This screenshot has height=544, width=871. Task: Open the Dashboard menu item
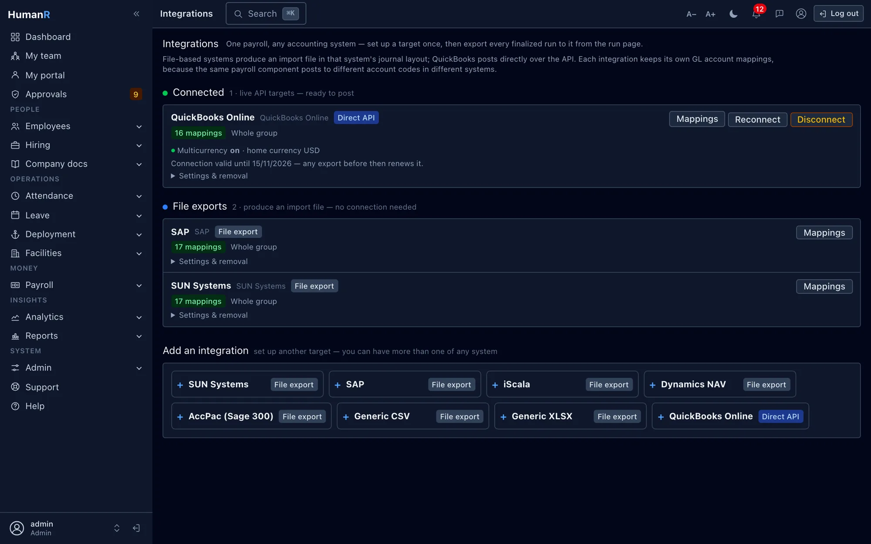[x=76, y=37]
